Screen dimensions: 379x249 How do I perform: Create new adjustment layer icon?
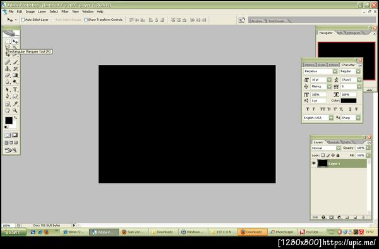click(339, 217)
